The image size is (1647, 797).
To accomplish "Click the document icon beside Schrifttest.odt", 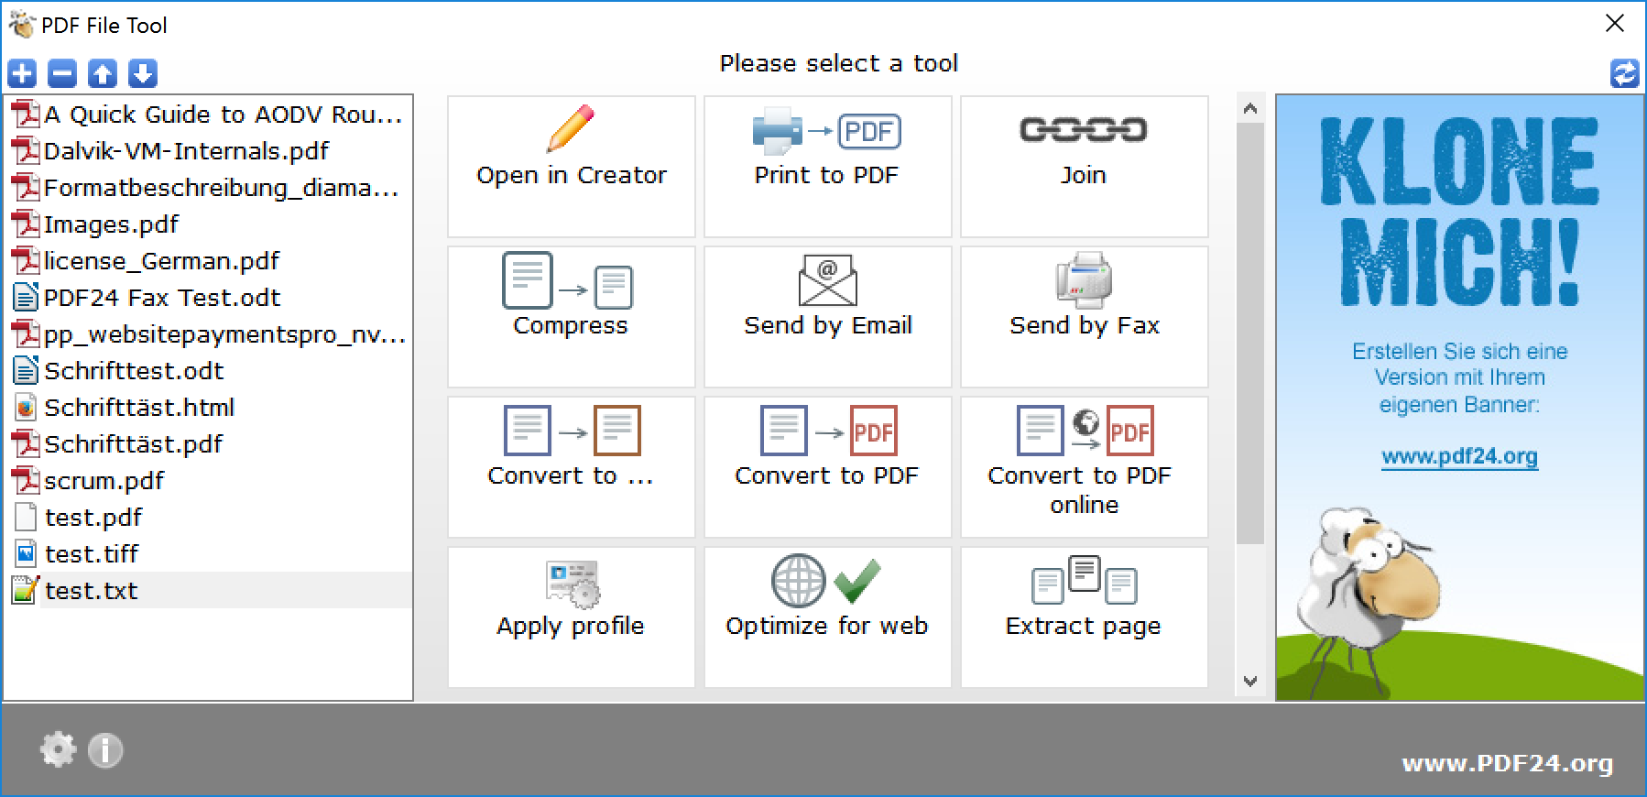I will 26,371.
